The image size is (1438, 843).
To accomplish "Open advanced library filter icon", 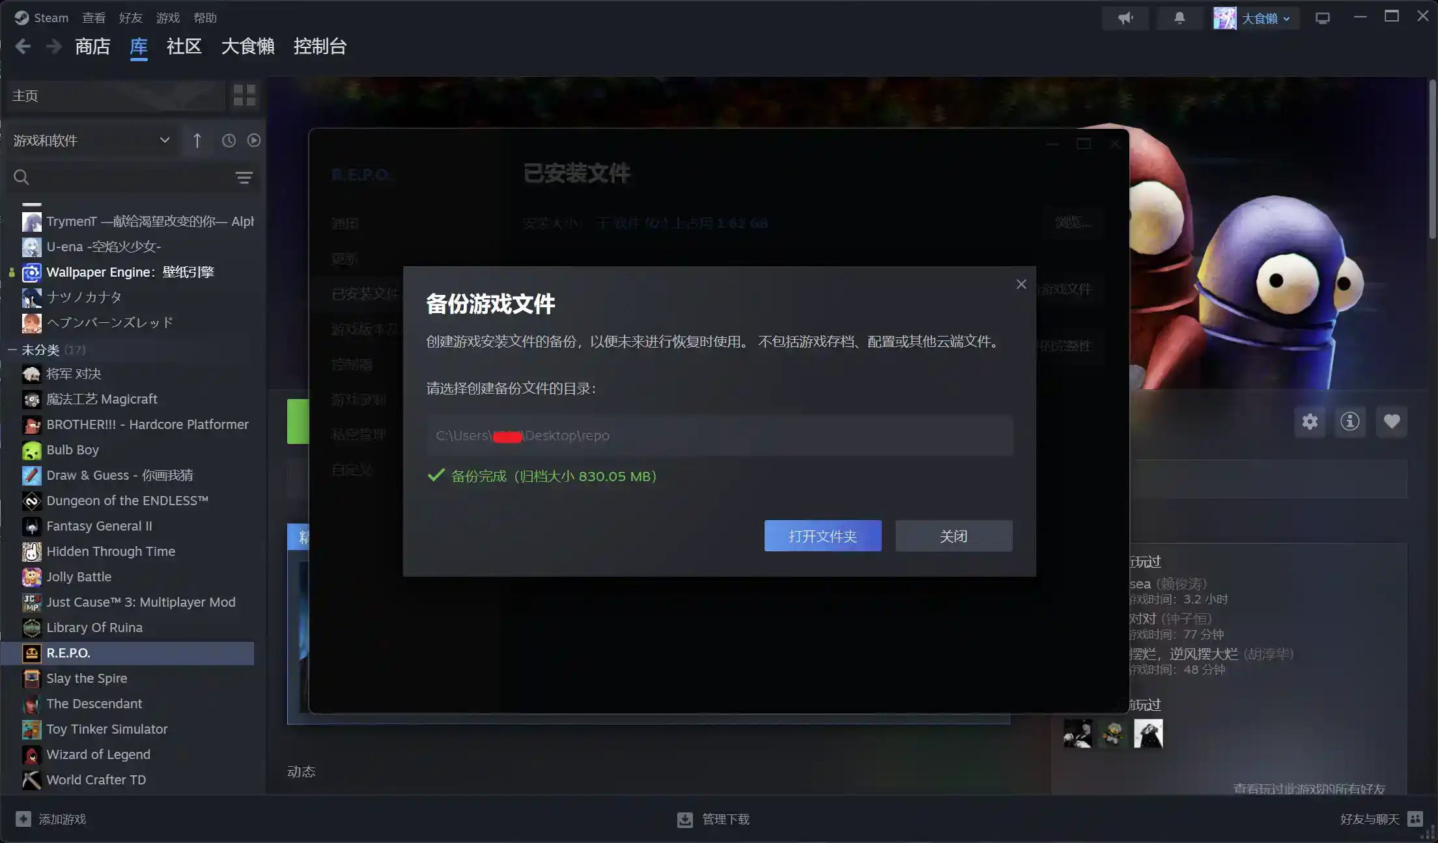I will pos(244,178).
